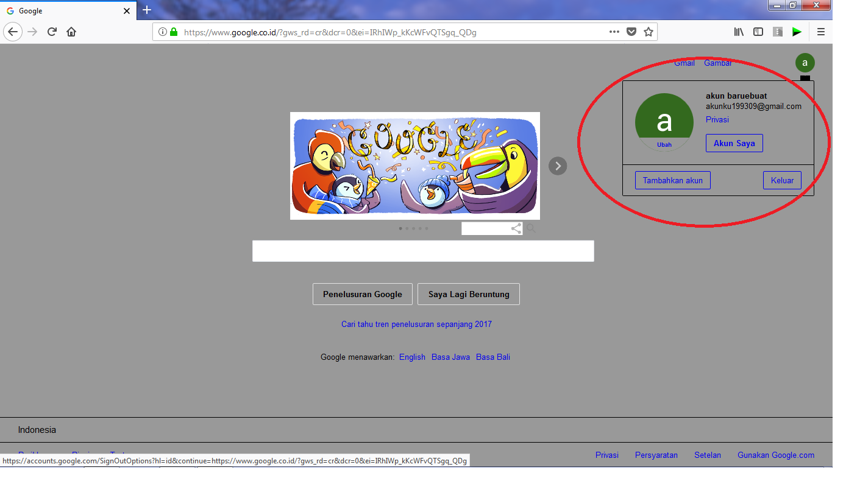
Task: Select the third carousel dot indicator
Action: click(413, 228)
